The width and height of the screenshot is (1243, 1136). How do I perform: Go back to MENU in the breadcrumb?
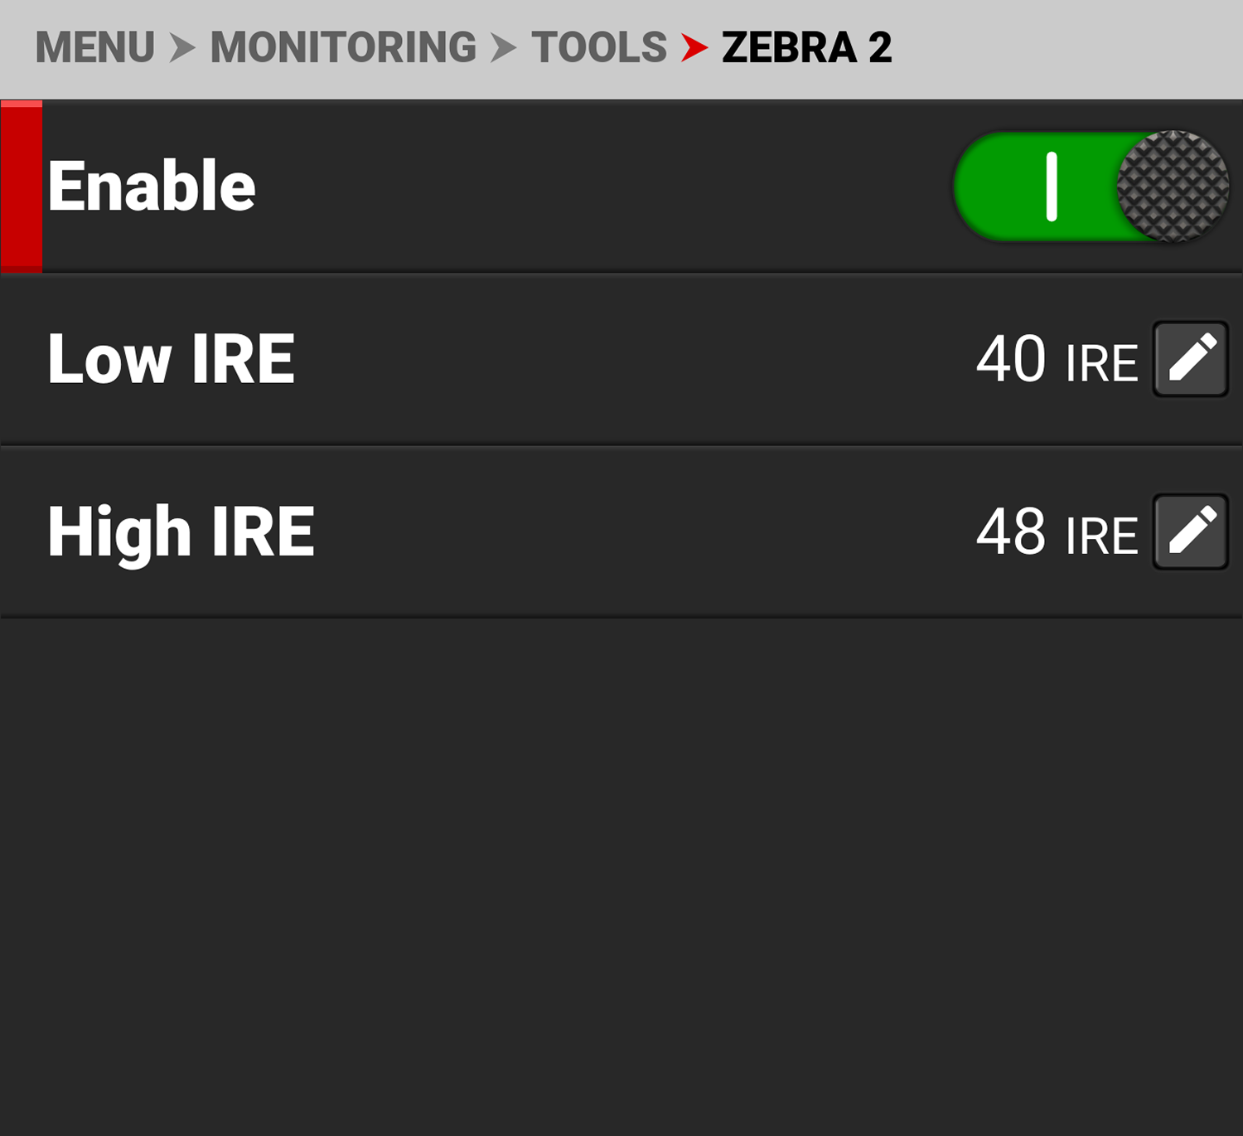pyautogui.click(x=94, y=47)
